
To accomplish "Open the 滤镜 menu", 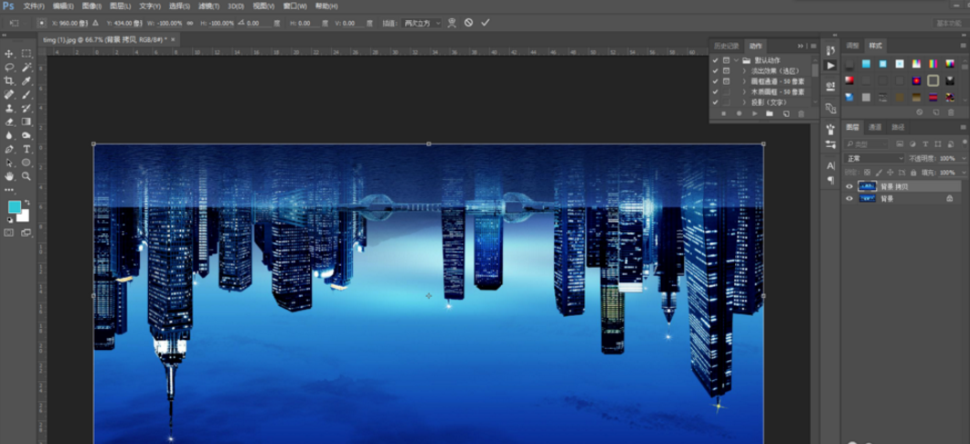I will [210, 6].
